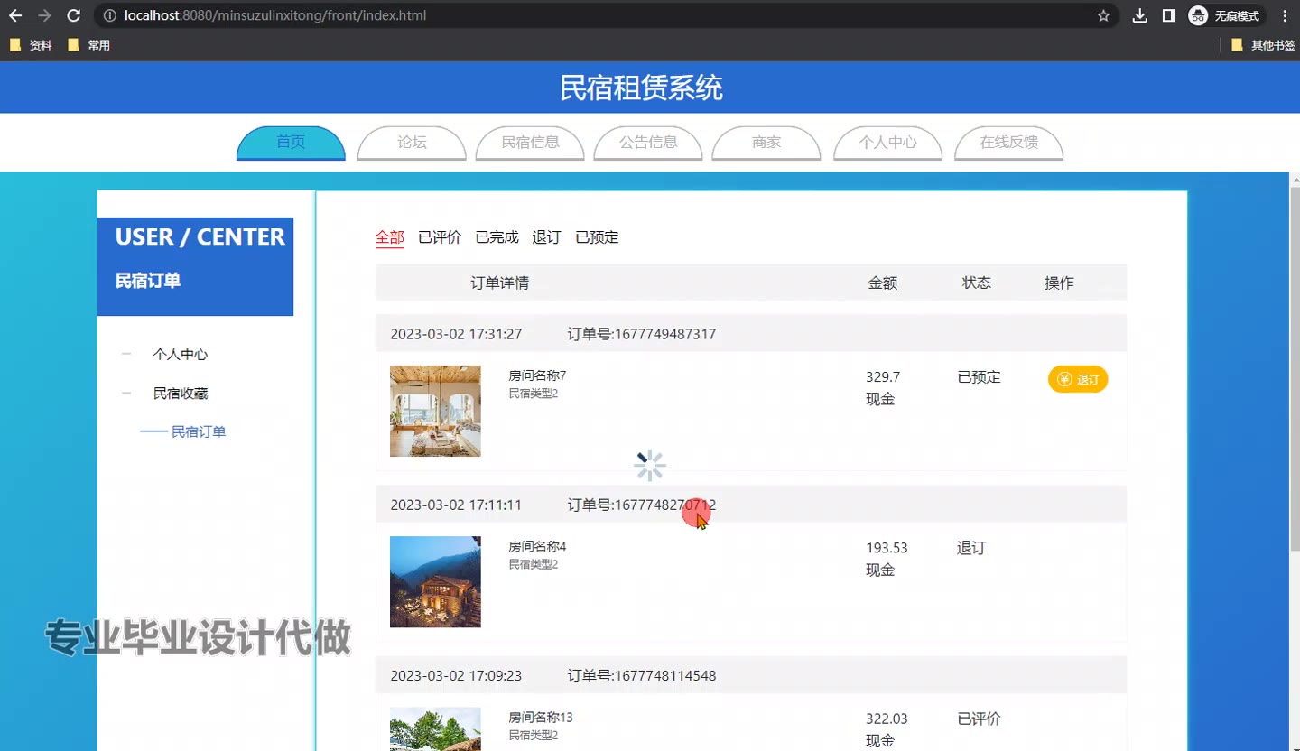The width and height of the screenshot is (1300, 751).
Task: Click the timestamp 2023-03-02 17:09:23
Action: point(456,676)
